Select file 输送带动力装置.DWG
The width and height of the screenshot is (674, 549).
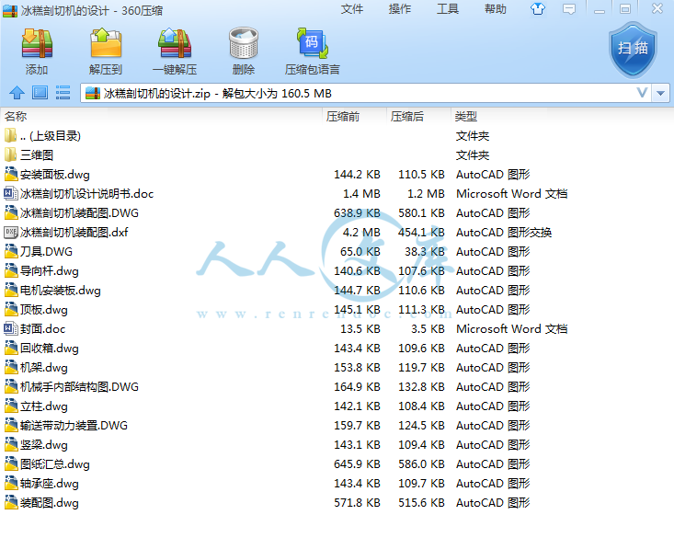click(74, 426)
